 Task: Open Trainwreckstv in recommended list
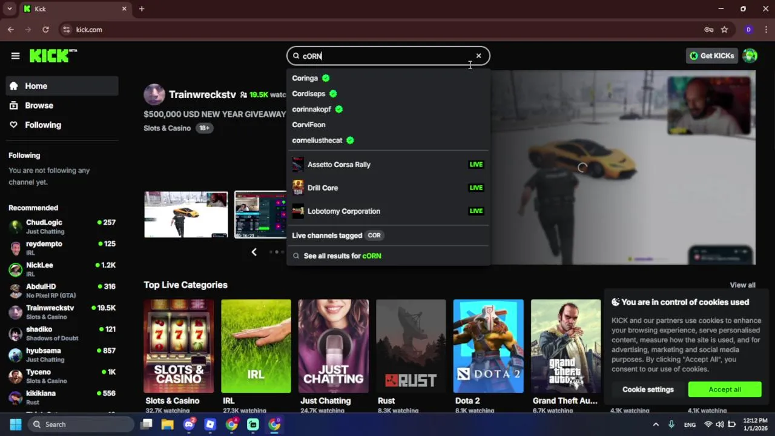[x=62, y=312]
